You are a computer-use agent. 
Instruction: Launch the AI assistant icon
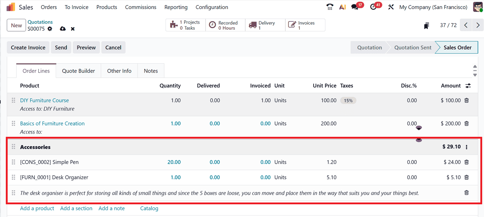click(x=342, y=7)
